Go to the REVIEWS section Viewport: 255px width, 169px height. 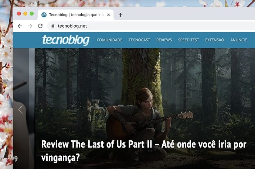tap(164, 40)
